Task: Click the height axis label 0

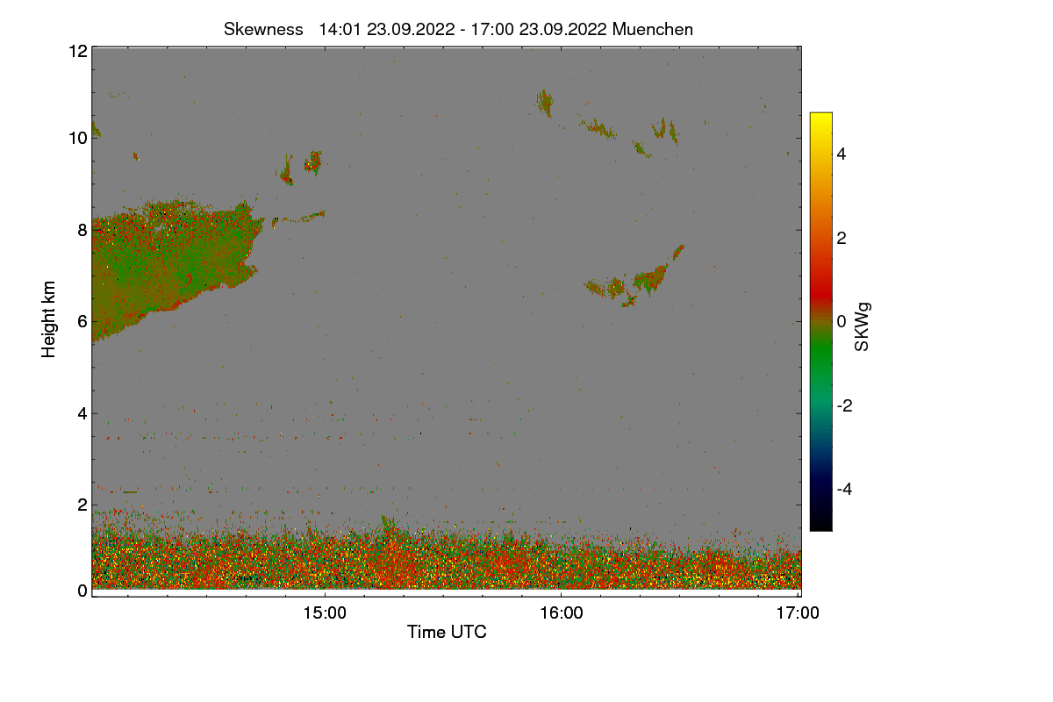Action: click(x=82, y=591)
